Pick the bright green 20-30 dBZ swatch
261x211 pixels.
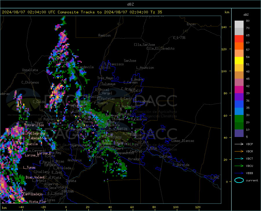click(x=239, y=119)
